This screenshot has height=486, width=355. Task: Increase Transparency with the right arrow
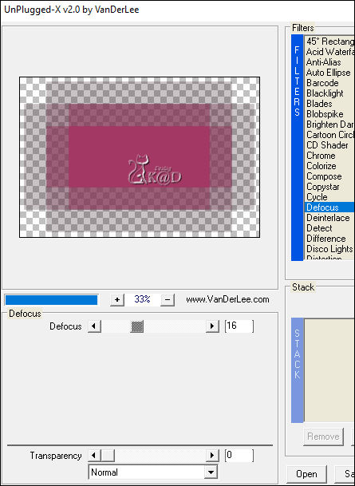coord(212,456)
